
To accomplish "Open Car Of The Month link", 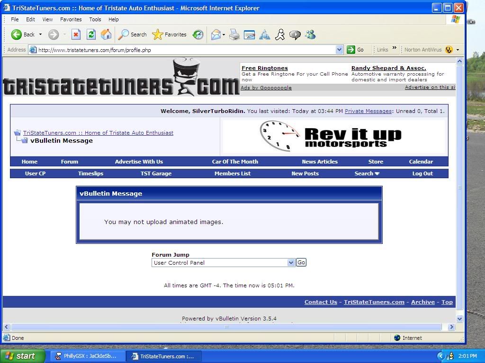I will (x=235, y=162).
